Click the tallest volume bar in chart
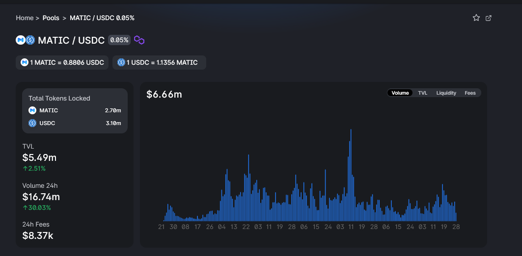The image size is (522, 256). pos(351,175)
